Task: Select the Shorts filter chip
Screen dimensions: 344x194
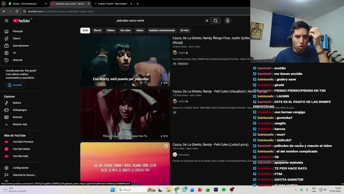Action: click(97, 30)
